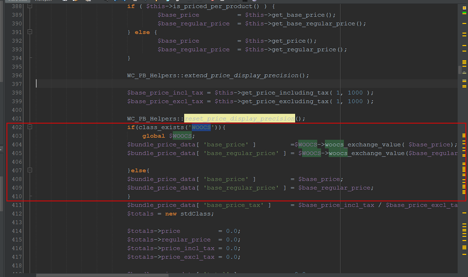Click woocs_exchange_value on line 404

363,145
